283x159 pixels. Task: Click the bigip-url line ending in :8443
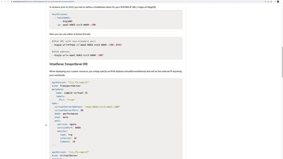pyautogui.click(x=87, y=45)
